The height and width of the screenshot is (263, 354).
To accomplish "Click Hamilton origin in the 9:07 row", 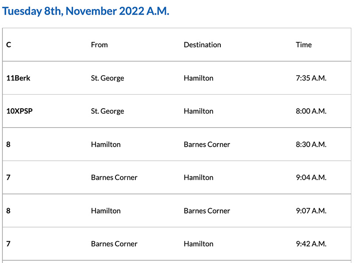I will point(106,210).
